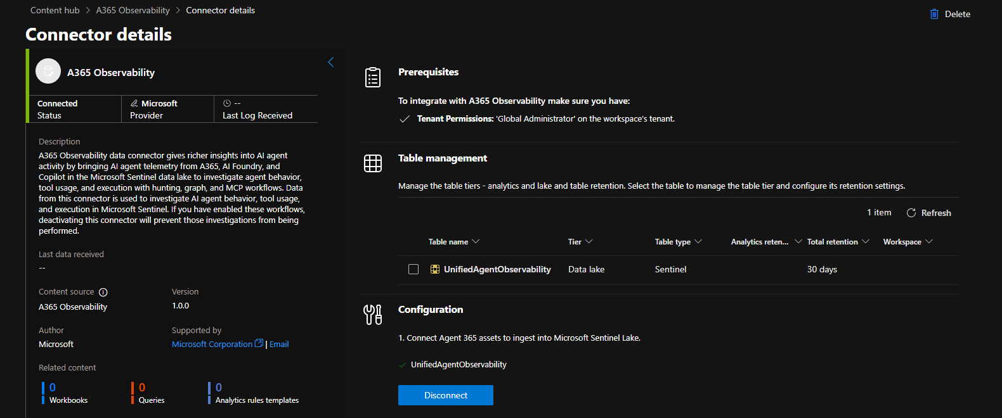
Task: Click the 'Prerequisites' section heading
Action: click(x=428, y=72)
